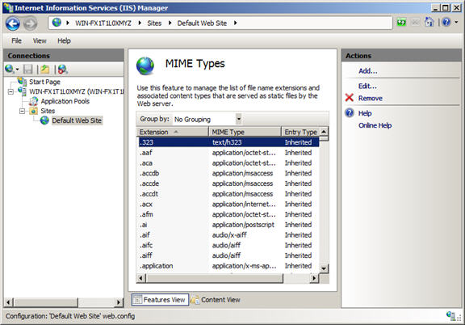Viewport: 465px width, 325px height.
Task: Select Start Page tree item
Action: (44, 82)
